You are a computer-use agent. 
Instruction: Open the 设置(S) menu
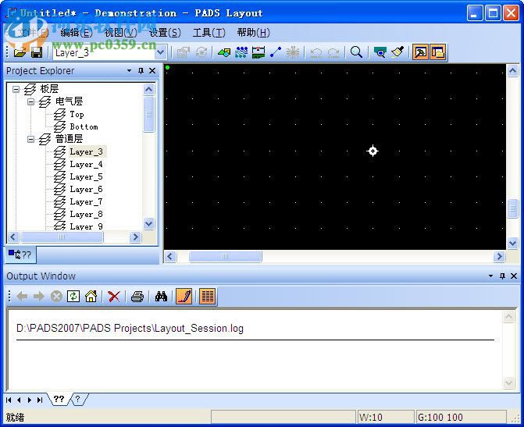coord(165,33)
